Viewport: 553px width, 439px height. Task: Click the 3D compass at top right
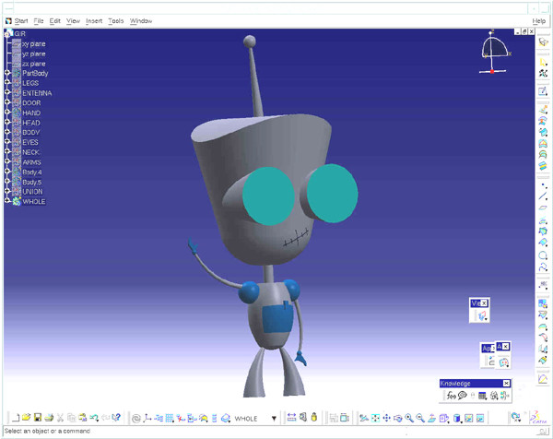[x=494, y=53]
